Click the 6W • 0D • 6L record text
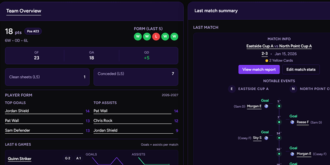The width and height of the screenshot is (330, 165). tap(16, 41)
